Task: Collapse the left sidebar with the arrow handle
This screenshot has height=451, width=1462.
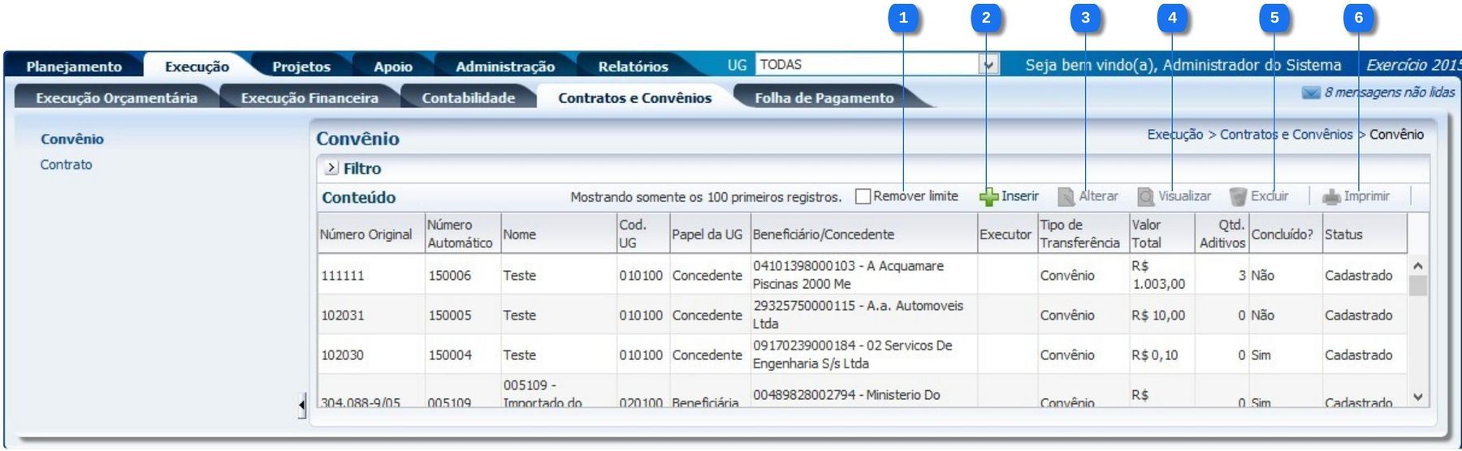Action: 302,404
